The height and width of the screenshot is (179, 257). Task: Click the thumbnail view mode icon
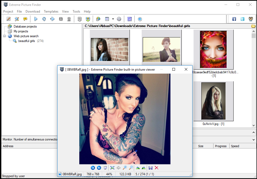pos(107,19)
